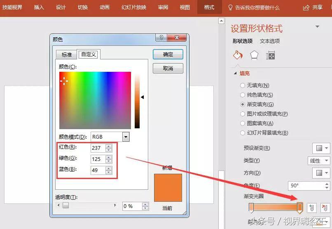Click in the color spectrum field
The image size is (332, 229).
pyautogui.click(x=95, y=100)
